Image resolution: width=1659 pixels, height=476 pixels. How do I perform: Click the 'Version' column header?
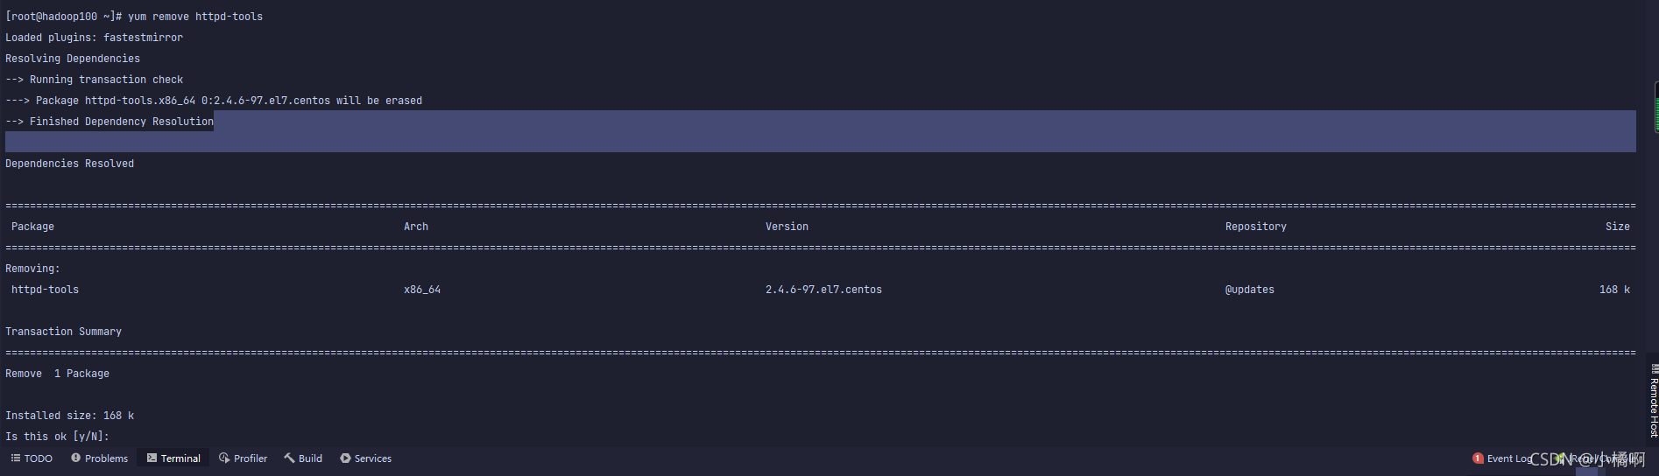point(787,227)
